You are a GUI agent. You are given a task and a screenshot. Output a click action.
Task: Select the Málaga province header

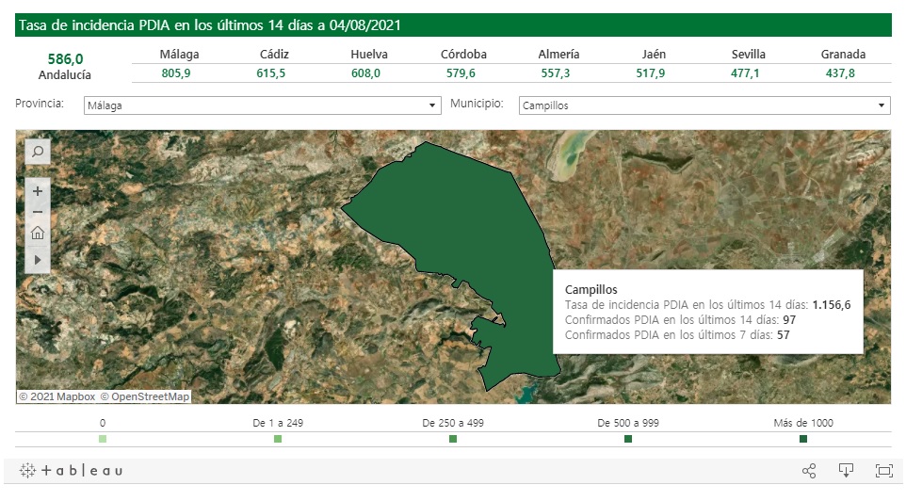click(179, 55)
